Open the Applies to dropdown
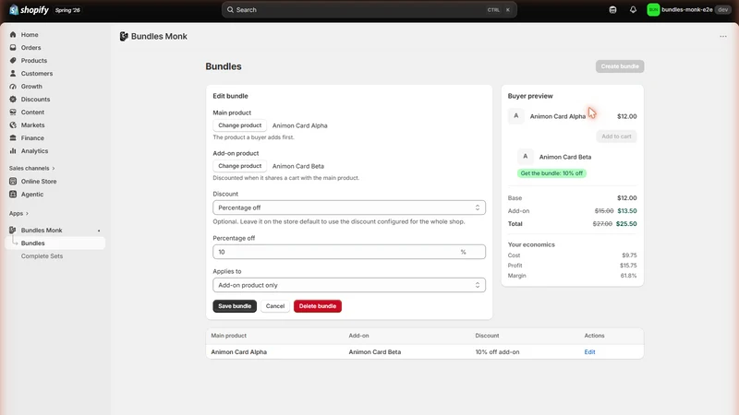The width and height of the screenshot is (739, 415). (x=349, y=285)
